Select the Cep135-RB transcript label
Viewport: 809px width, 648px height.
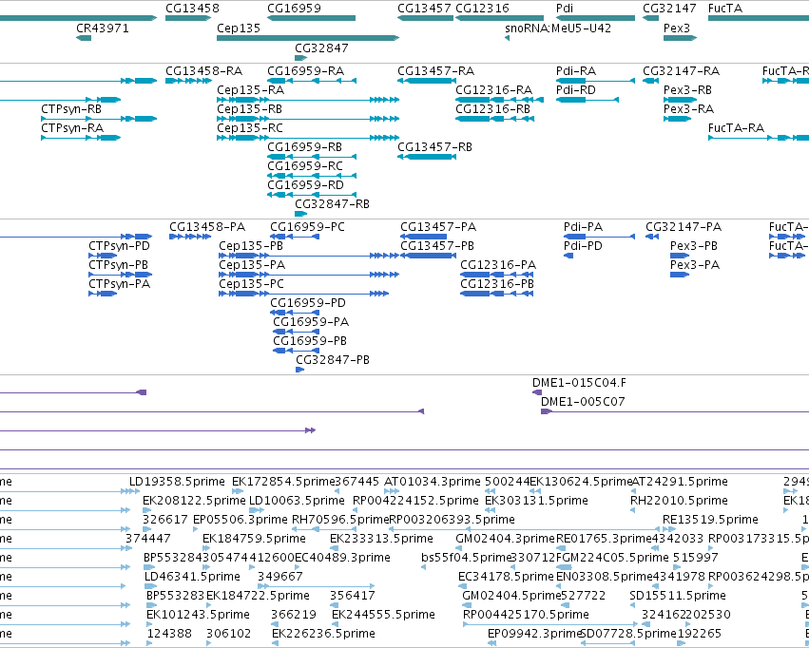(249, 108)
